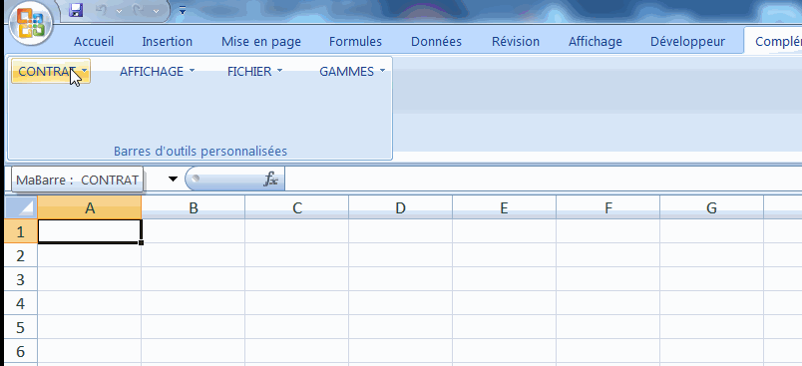Expand the redo history dropdown arrow

click(x=156, y=11)
